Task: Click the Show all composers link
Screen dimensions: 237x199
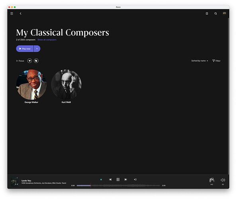Action: click(x=47, y=40)
